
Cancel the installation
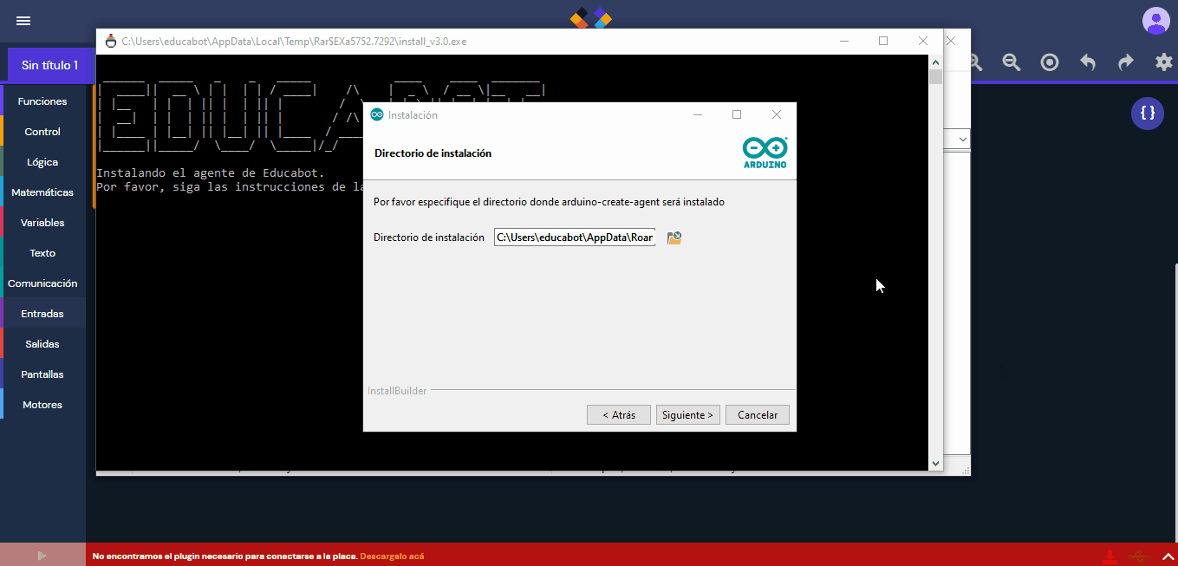coord(758,415)
